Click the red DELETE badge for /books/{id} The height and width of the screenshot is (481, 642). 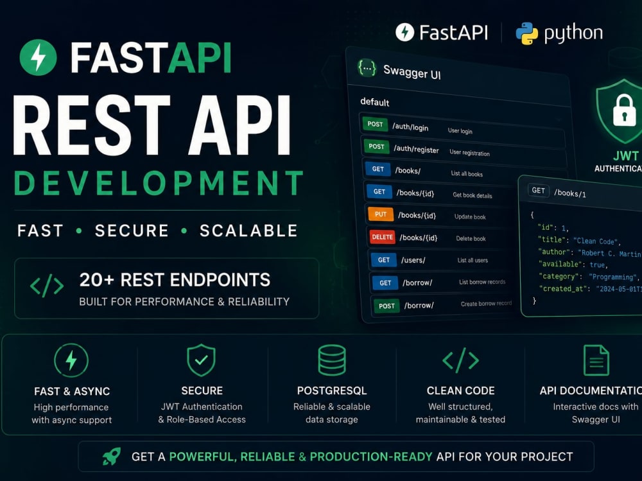pyautogui.click(x=383, y=237)
